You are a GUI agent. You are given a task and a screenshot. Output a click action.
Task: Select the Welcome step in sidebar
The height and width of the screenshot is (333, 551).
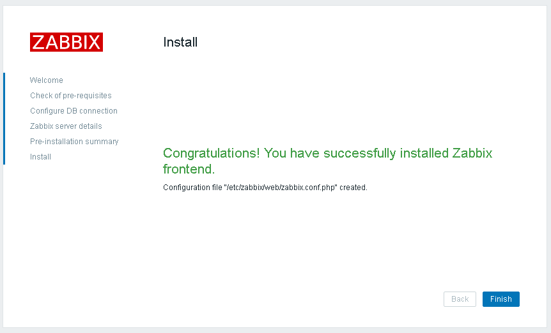coord(46,80)
